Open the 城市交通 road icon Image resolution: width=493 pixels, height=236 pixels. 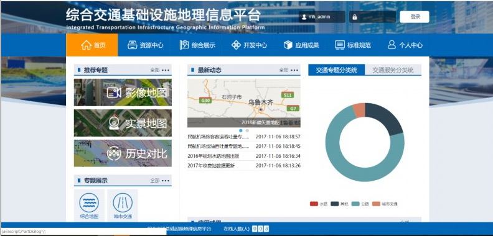coord(123,202)
